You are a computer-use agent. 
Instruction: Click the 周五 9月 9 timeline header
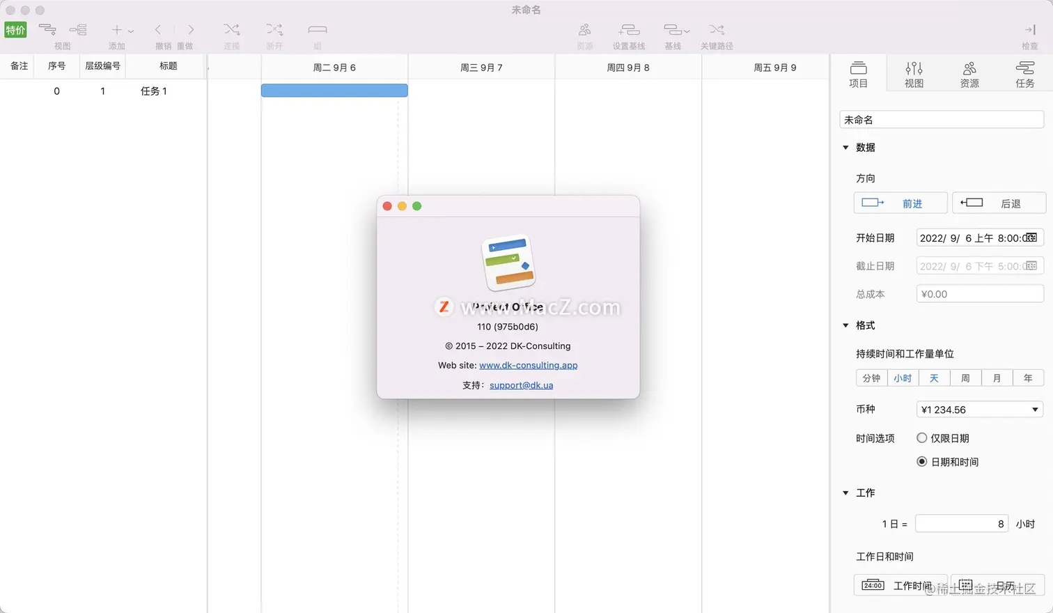tap(775, 68)
